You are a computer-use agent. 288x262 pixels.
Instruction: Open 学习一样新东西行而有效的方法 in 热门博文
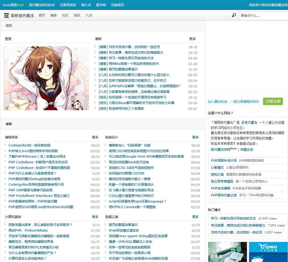tap(233, 219)
